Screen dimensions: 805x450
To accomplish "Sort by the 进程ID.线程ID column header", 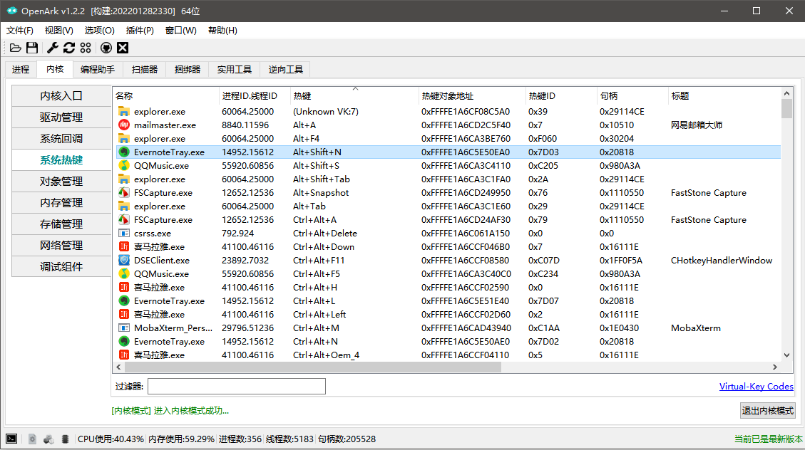I will (x=255, y=96).
